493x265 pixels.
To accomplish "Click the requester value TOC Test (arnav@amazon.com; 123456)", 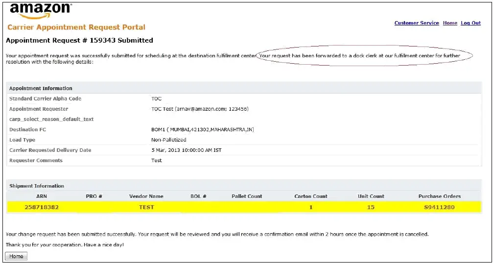I will (x=200, y=109).
